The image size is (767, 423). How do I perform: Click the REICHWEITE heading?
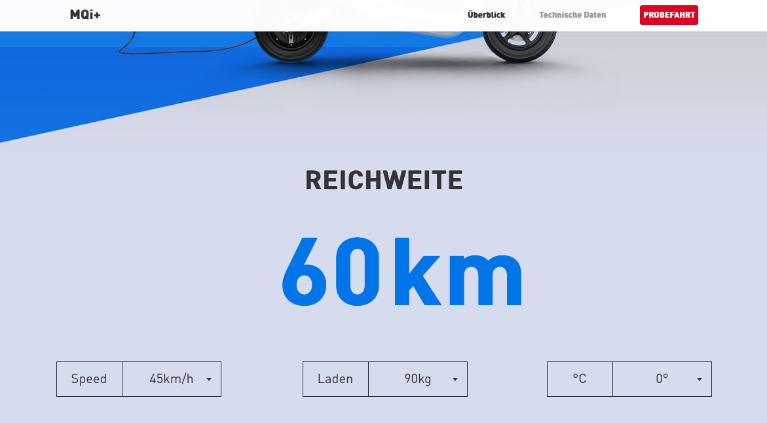[384, 180]
